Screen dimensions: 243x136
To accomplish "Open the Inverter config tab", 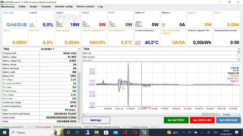I will point(64,6).
